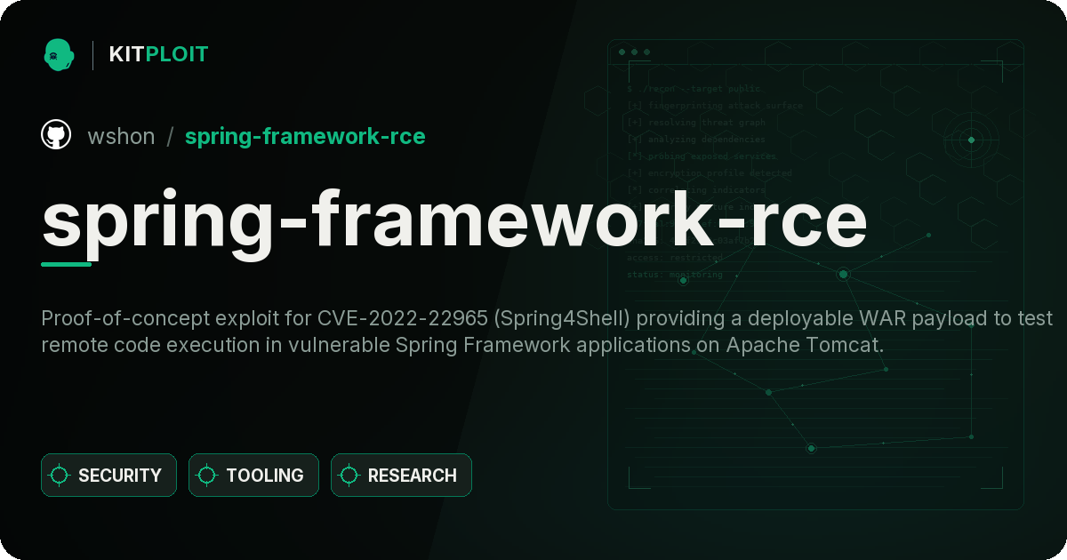Click the 'access: restricted' terminal line
Screen dimensions: 1067x560
point(675,258)
